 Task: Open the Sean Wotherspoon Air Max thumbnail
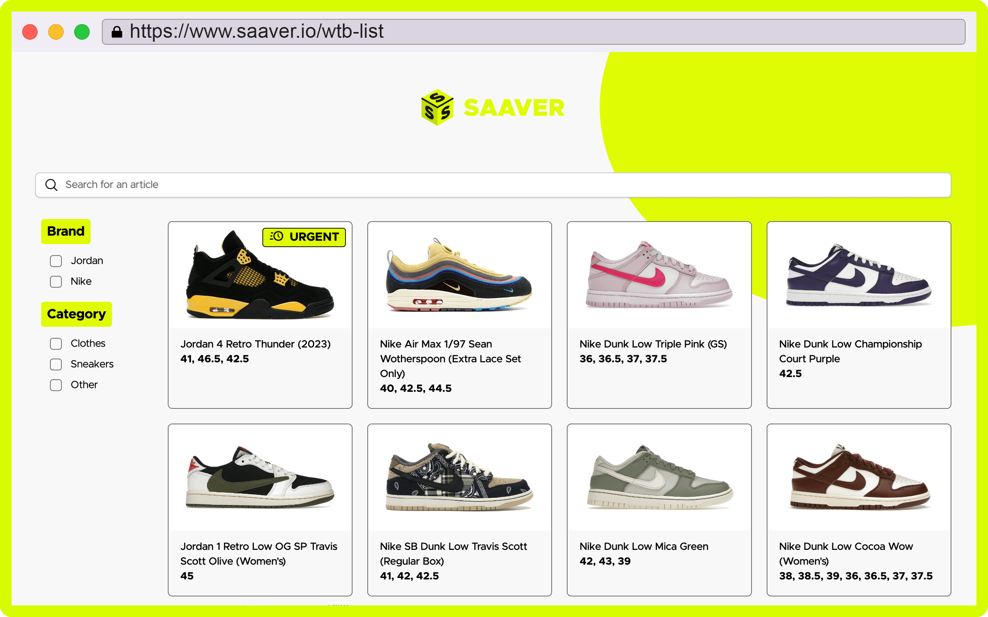coord(459,275)
